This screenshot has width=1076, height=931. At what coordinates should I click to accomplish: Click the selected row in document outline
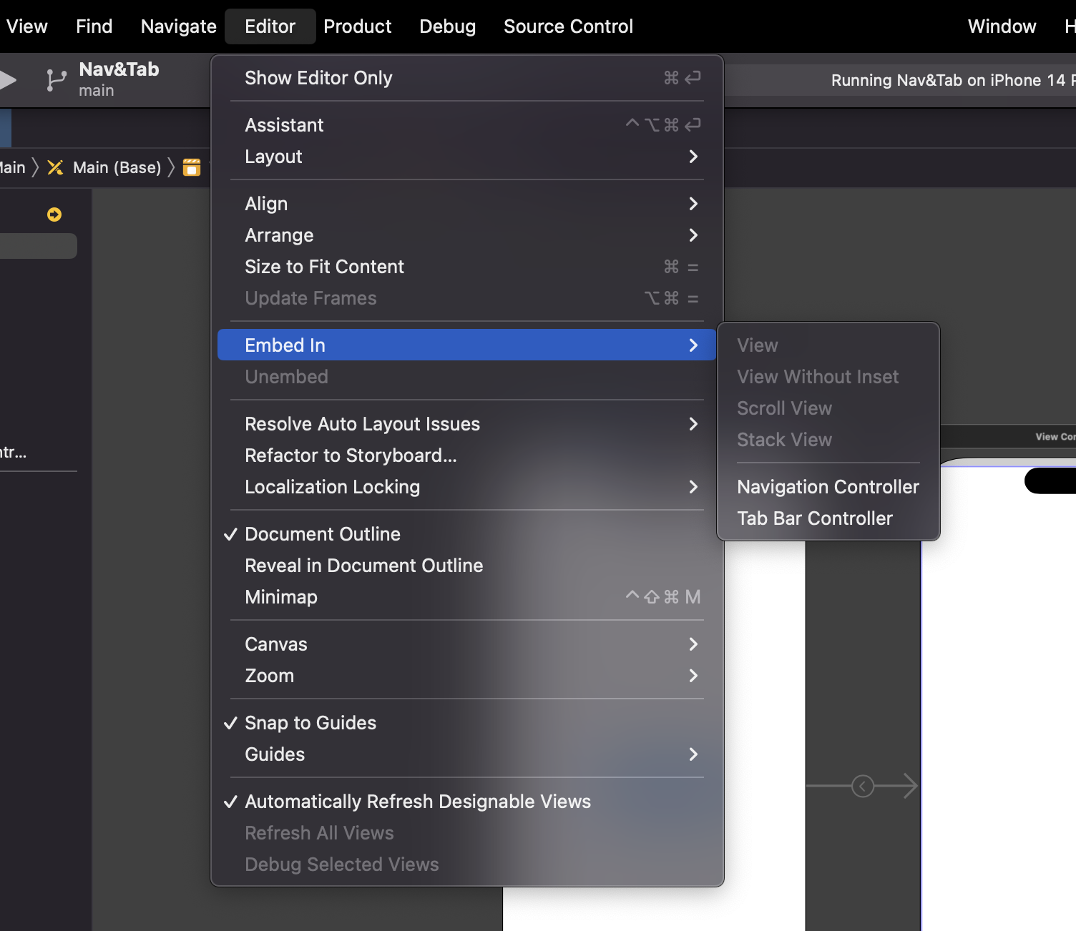(39, 246)
